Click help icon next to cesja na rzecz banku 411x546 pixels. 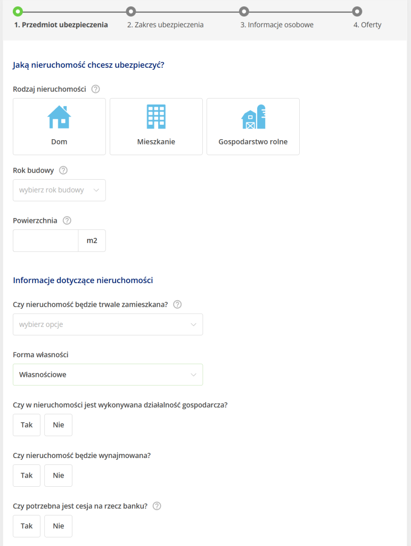(157, 506)
